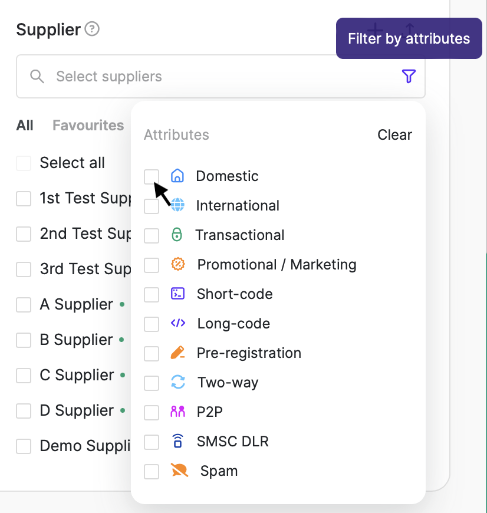Click the Promotional / Marketing badge icon
This screenshot has width=487, height=513.
point(178,264)
